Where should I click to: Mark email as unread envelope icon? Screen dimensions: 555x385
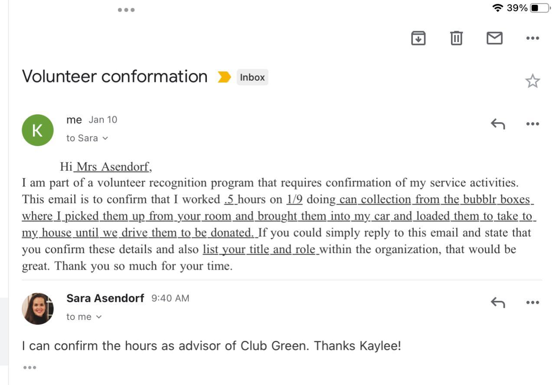(494, 38)
